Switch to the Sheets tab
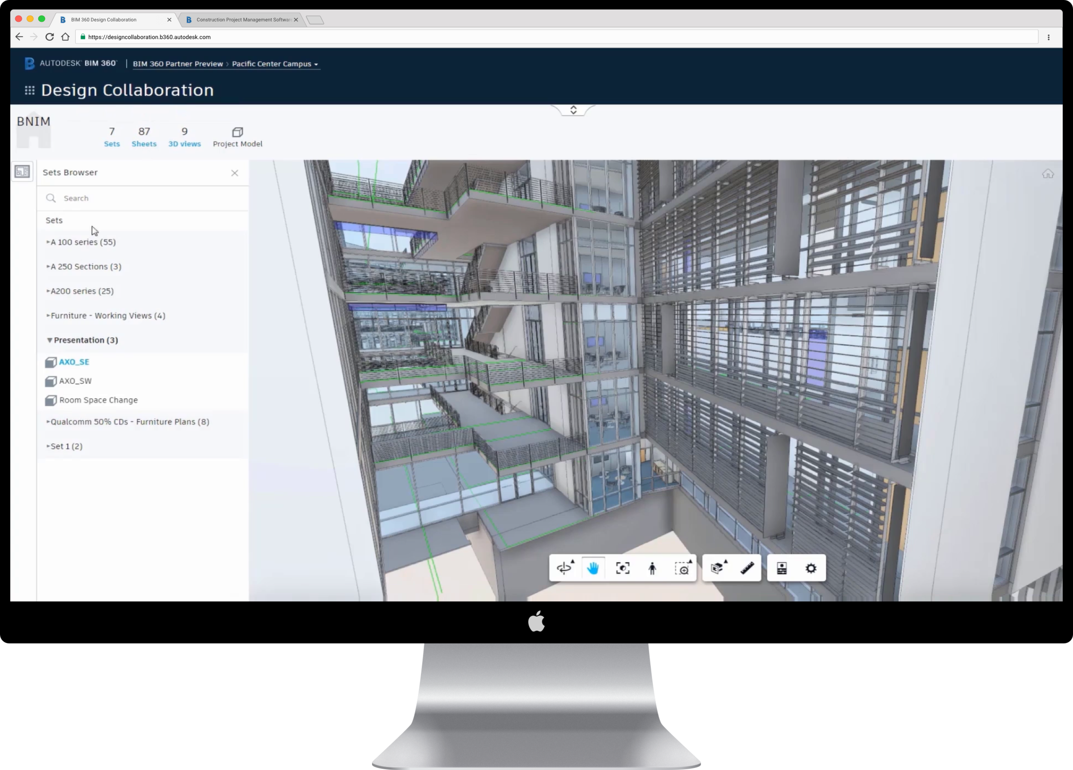Screen dimensions: 1073x770 point(144,136)
